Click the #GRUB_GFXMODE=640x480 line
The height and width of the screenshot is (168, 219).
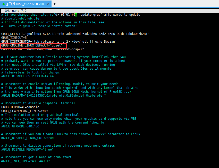(x=20, y=126)
